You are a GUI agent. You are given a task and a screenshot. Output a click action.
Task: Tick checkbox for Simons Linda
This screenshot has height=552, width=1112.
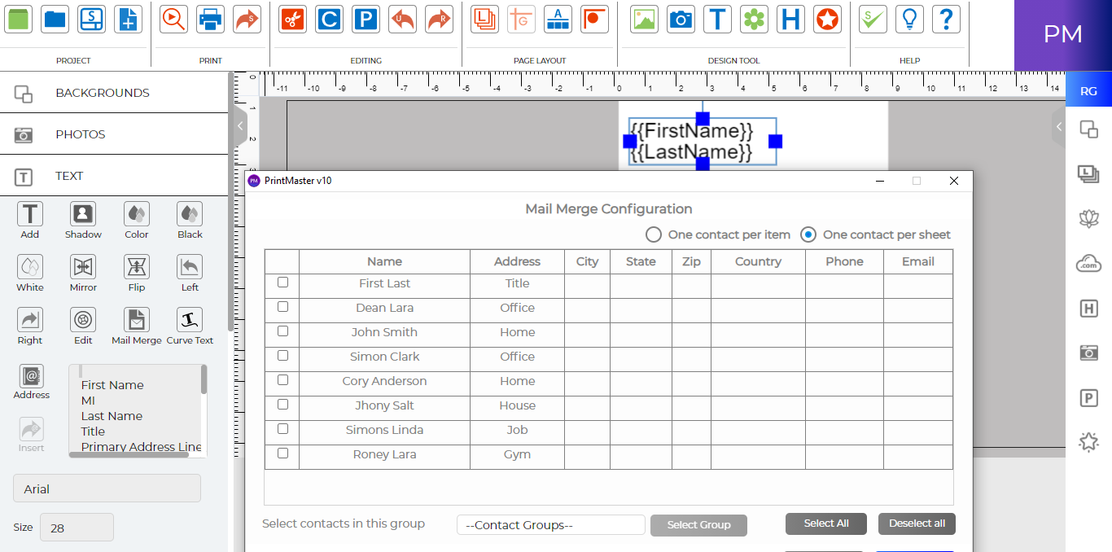point(282,429)
